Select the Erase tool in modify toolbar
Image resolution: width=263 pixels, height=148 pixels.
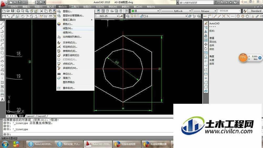coord(206,23)
